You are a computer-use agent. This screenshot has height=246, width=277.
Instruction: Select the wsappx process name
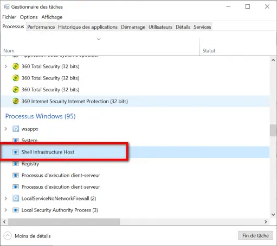point(30,129)
